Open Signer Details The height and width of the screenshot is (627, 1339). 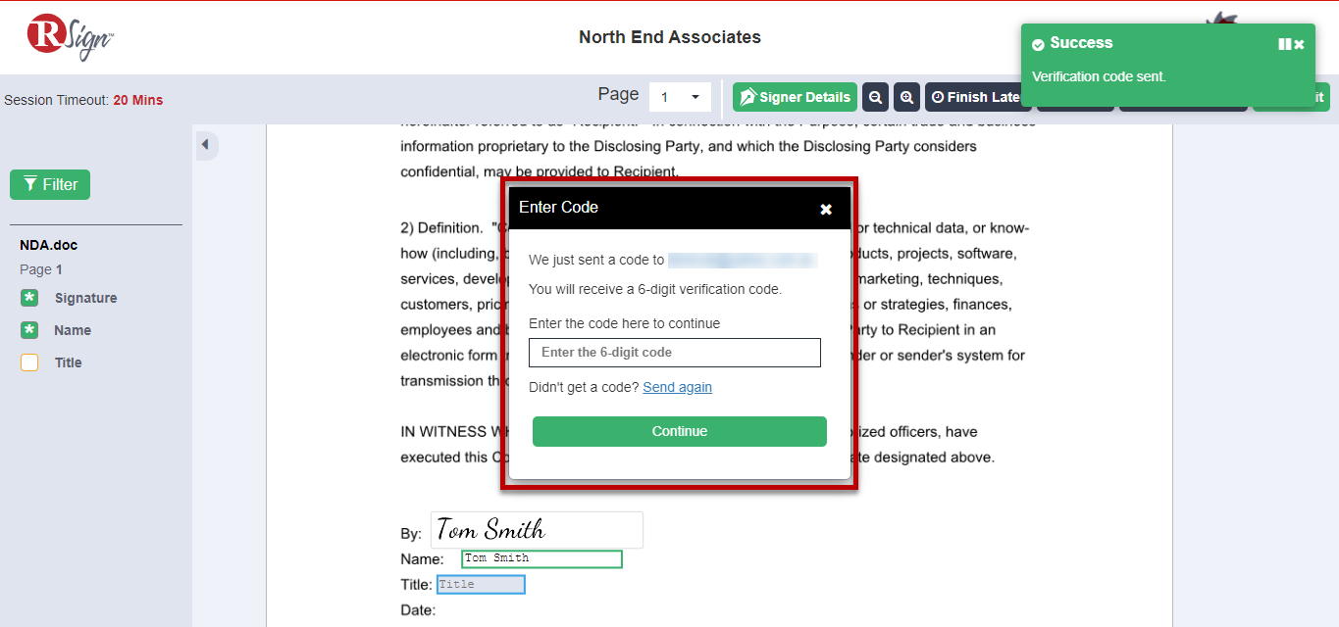(795, 97)
